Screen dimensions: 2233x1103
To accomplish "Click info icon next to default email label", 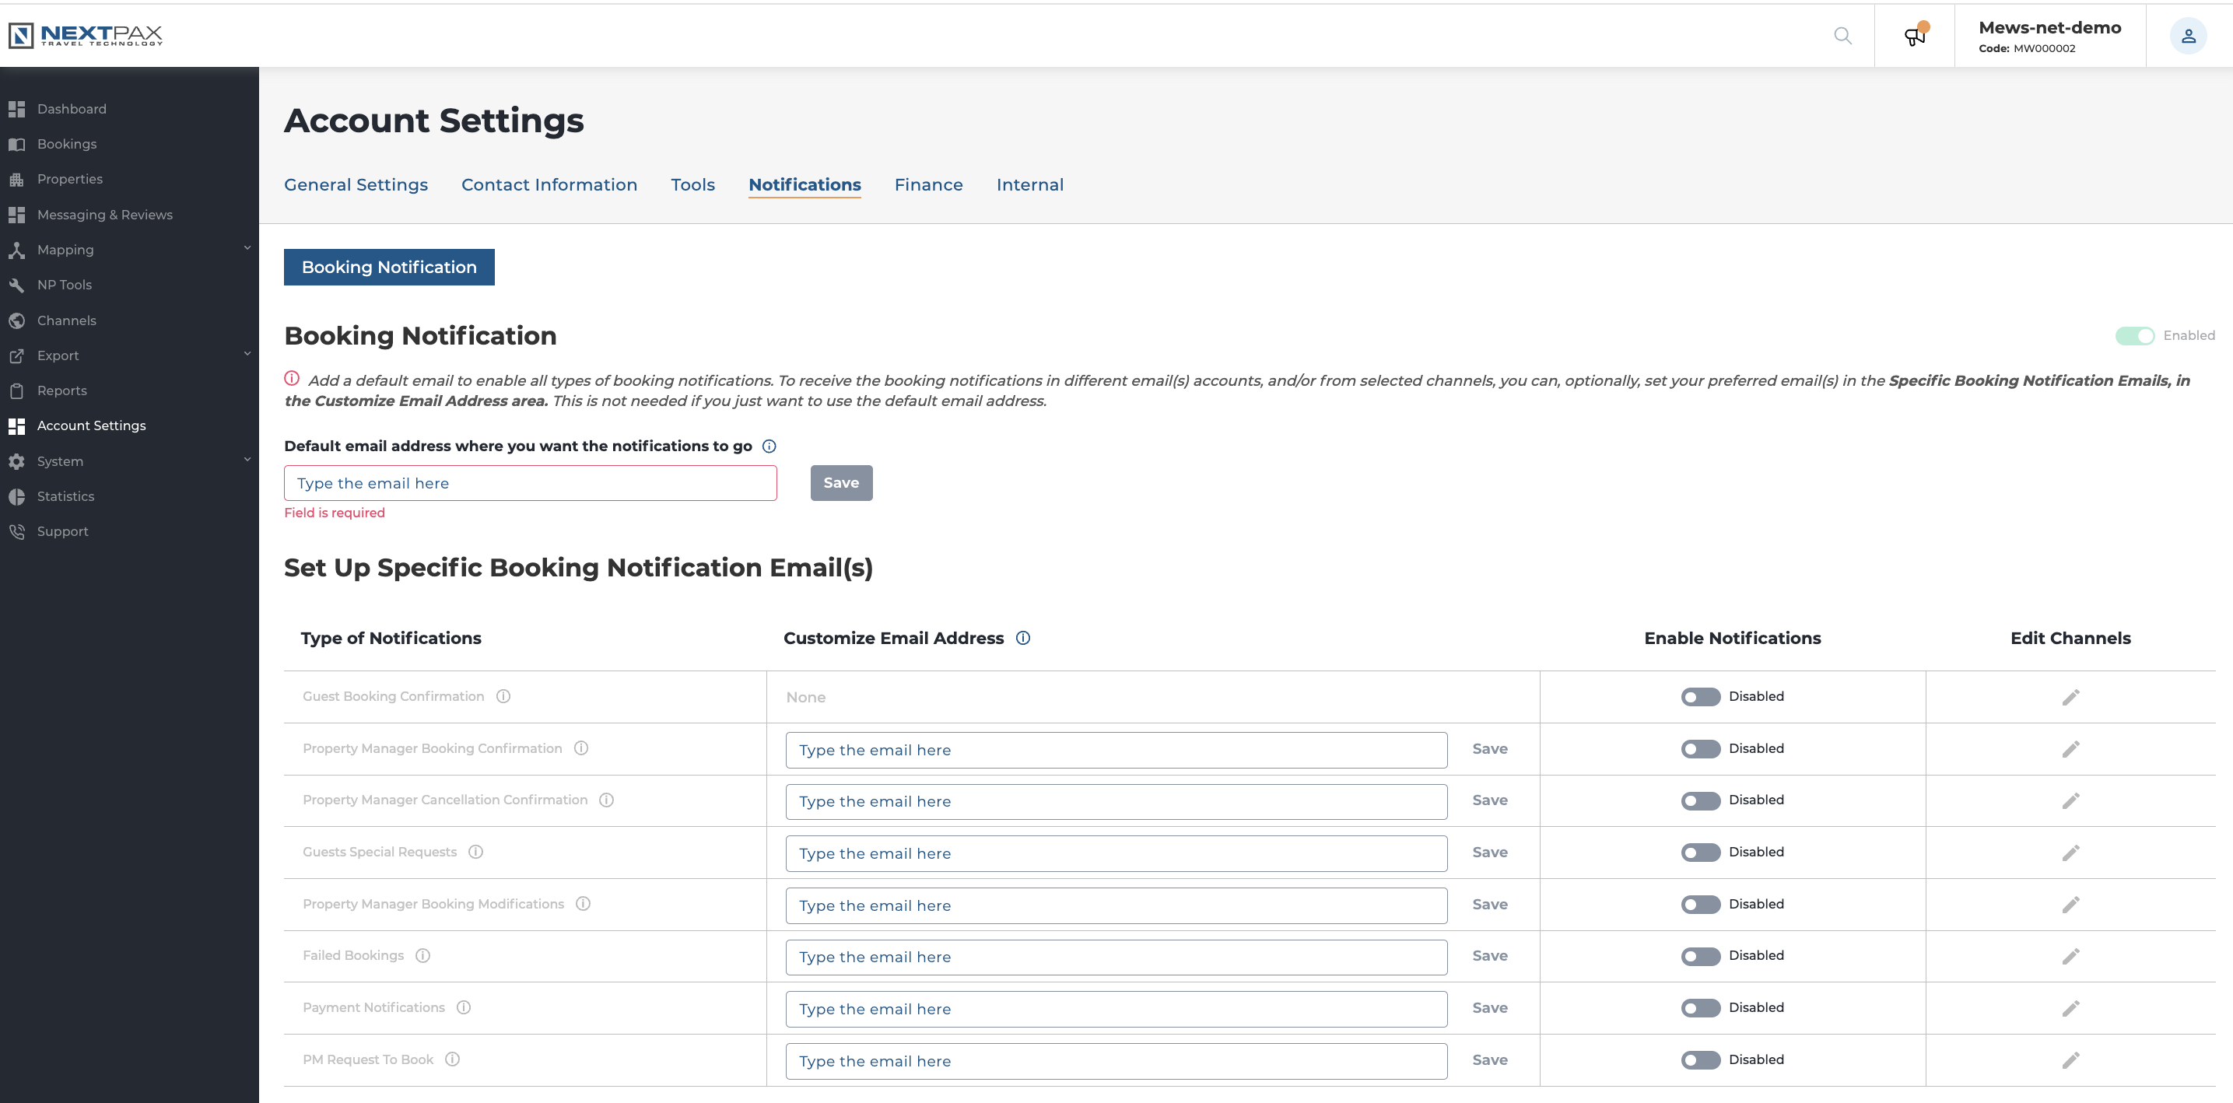I will pos(769,446).
